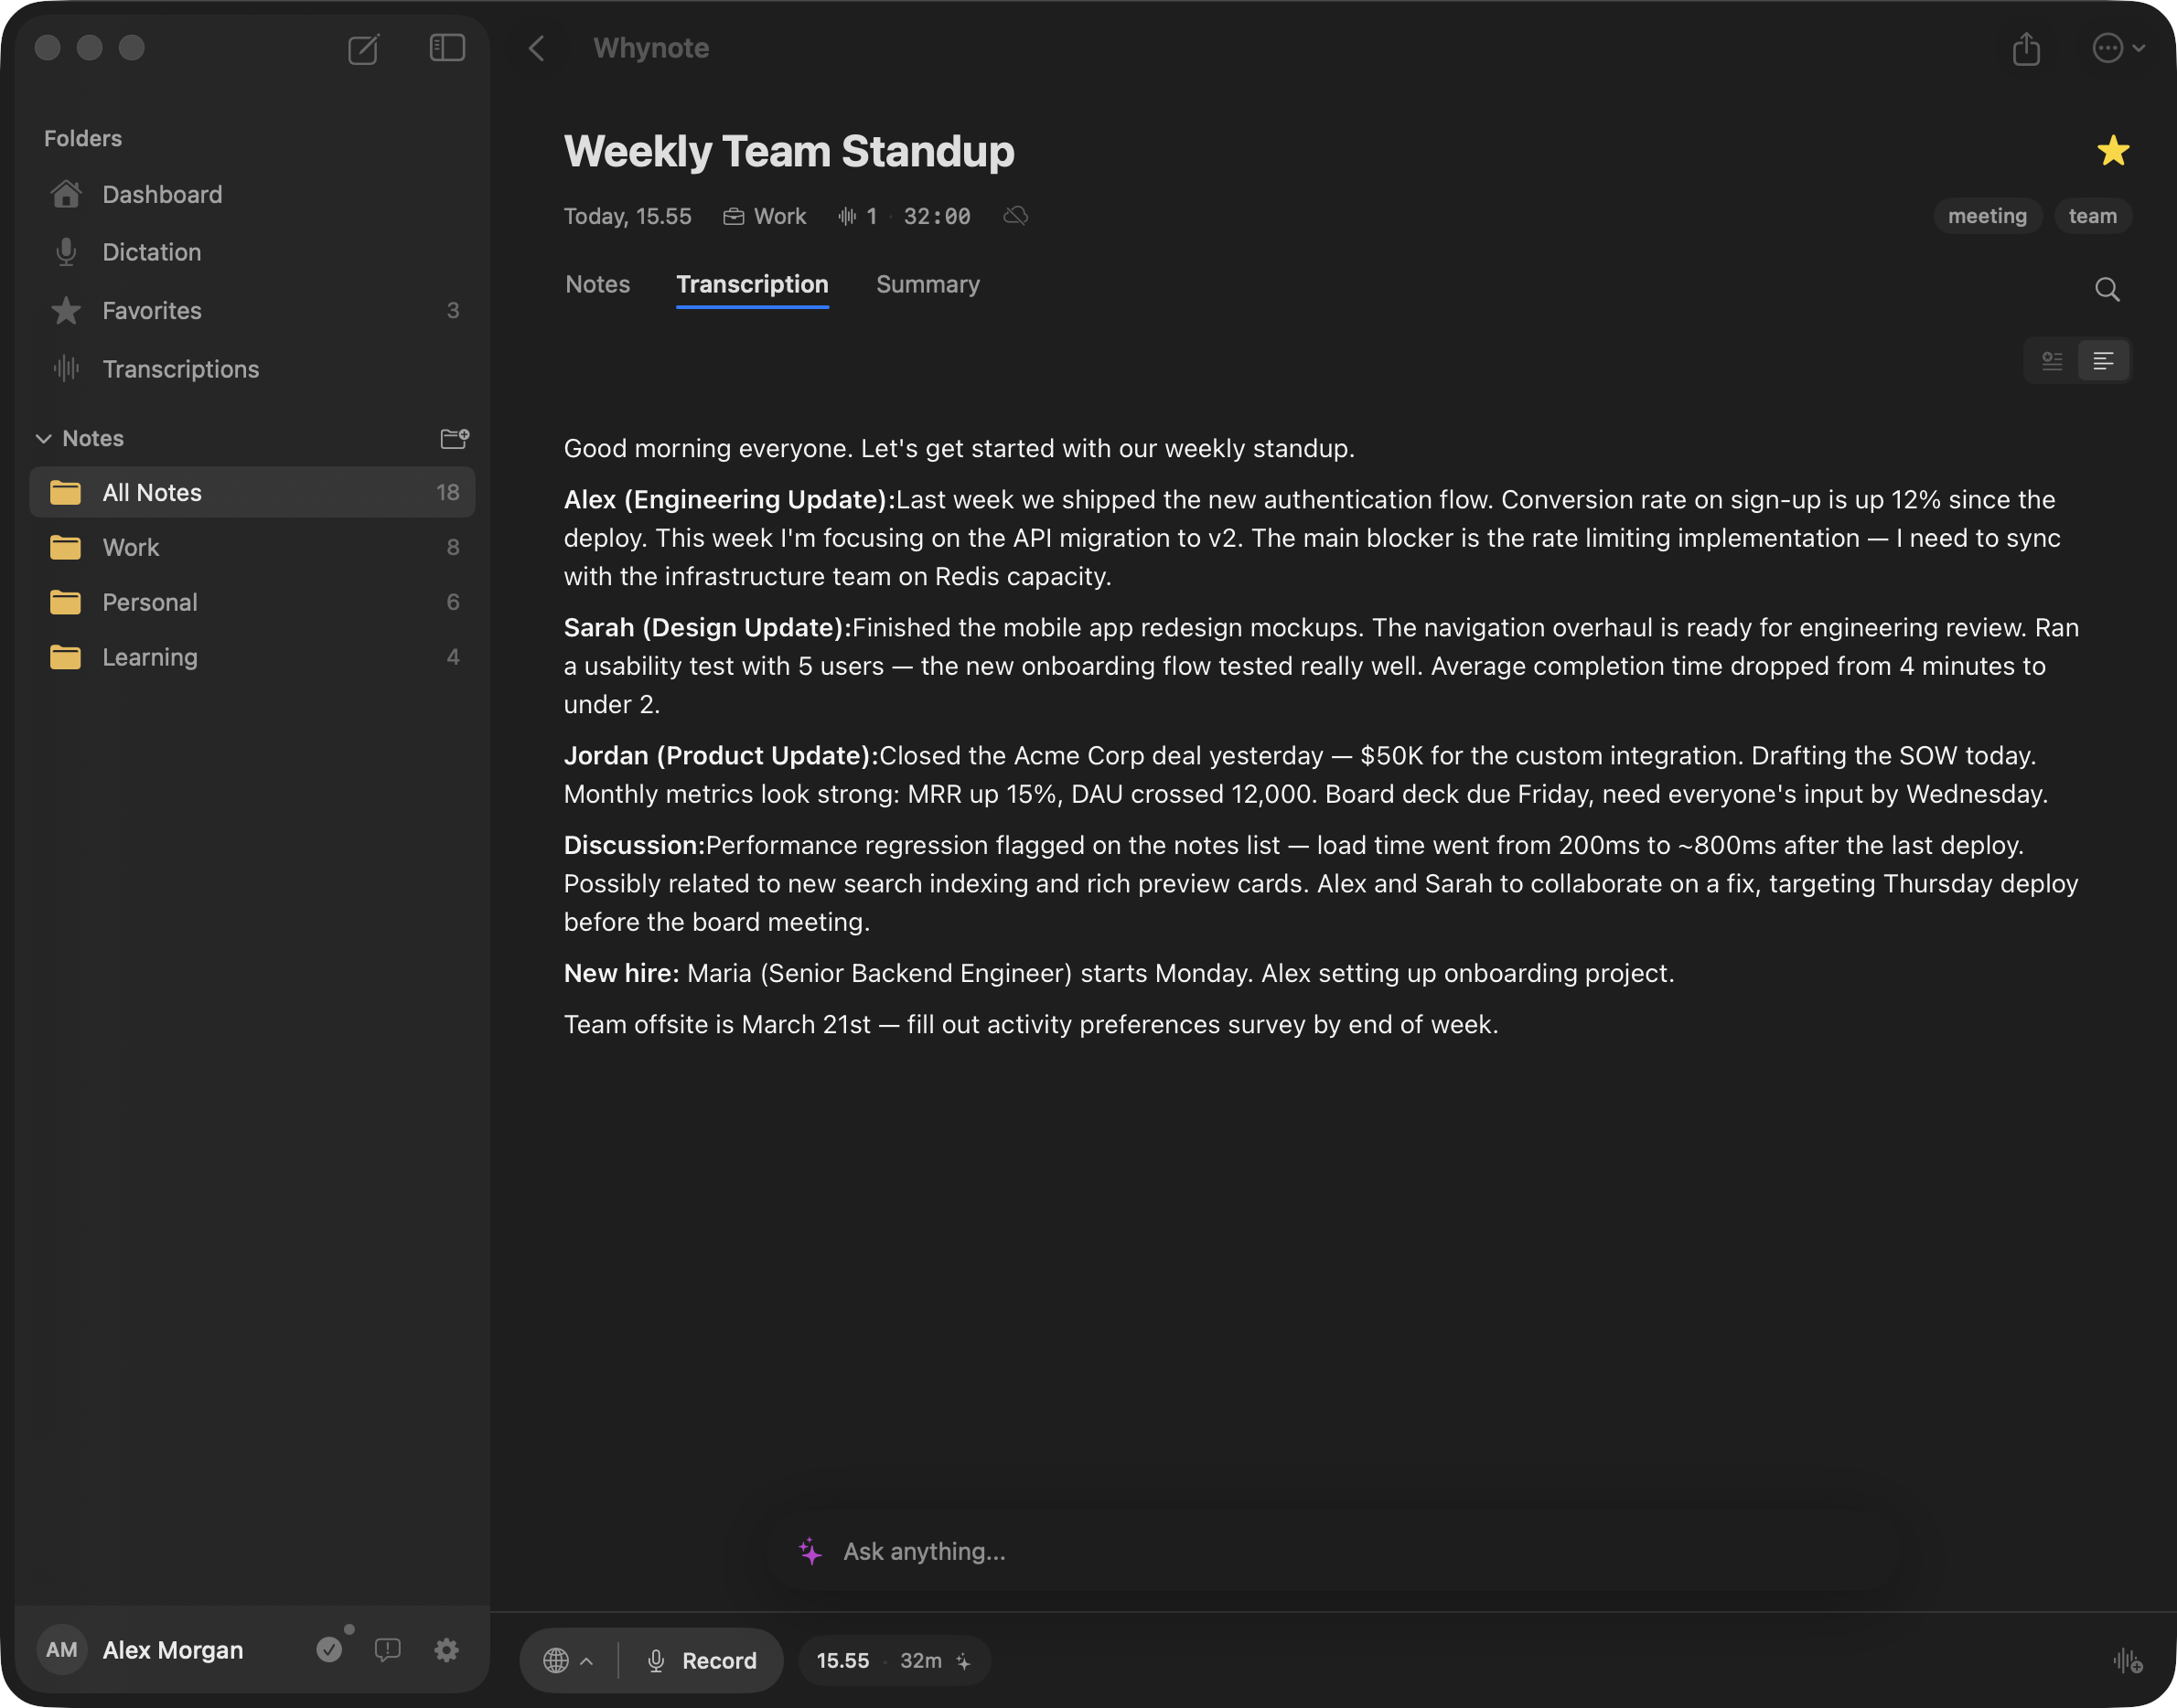Click the add audio waveform icon
Image resolution: width=2177 pixels, height=1708 pixels.
pyautogui.click(x=2127, y=1661)
